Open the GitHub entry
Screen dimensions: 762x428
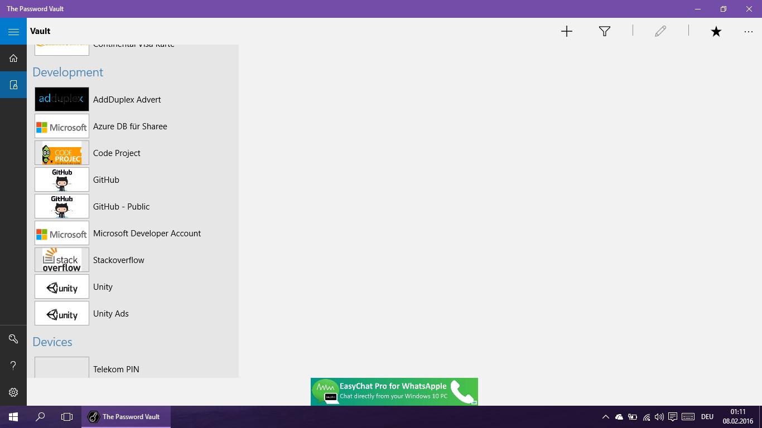coord(106,180)
